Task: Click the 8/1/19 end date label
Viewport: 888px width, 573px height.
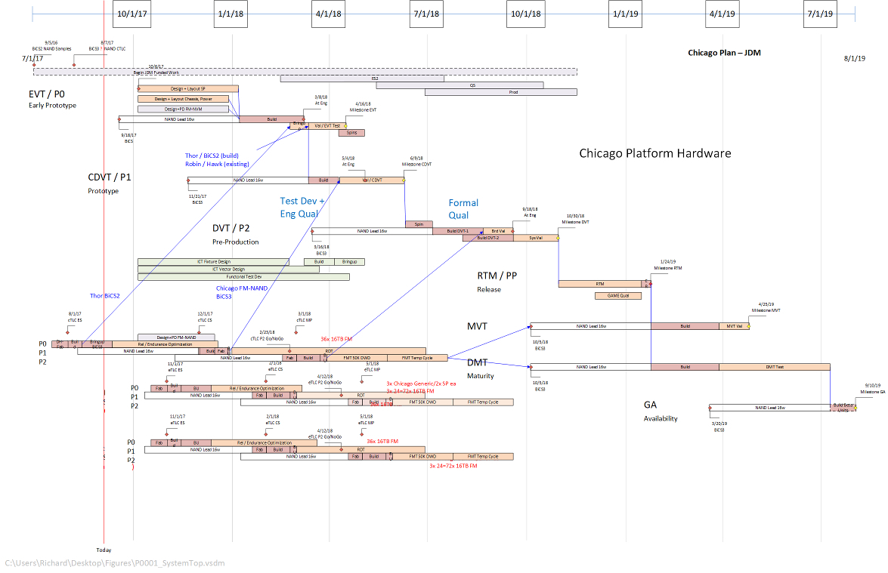Action: (x=855, y=58)
